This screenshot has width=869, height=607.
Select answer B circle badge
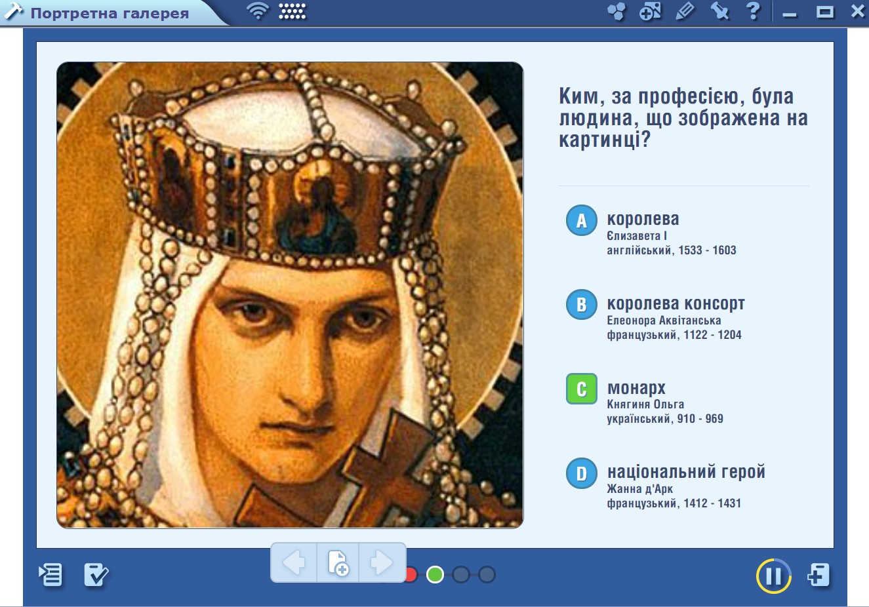(581, 304)
